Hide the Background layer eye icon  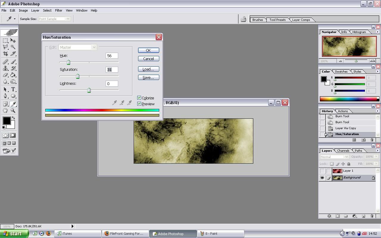tap(322, 178)
